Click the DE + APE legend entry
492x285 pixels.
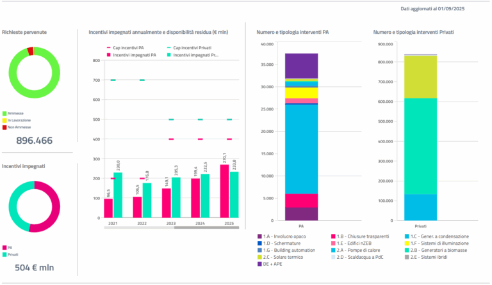tap(270, 264)
